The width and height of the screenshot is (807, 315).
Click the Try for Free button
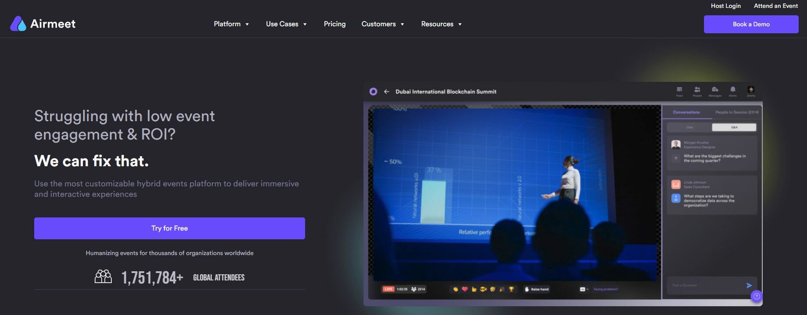tap(170, 228)
